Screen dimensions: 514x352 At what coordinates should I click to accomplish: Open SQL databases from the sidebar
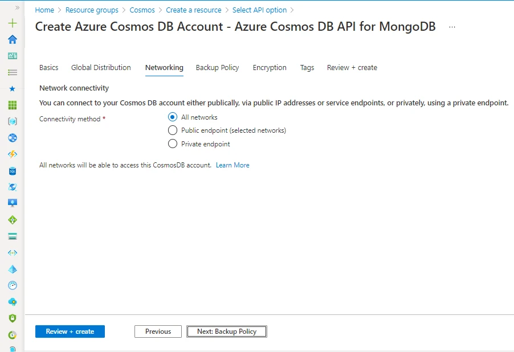click(11, 170)
